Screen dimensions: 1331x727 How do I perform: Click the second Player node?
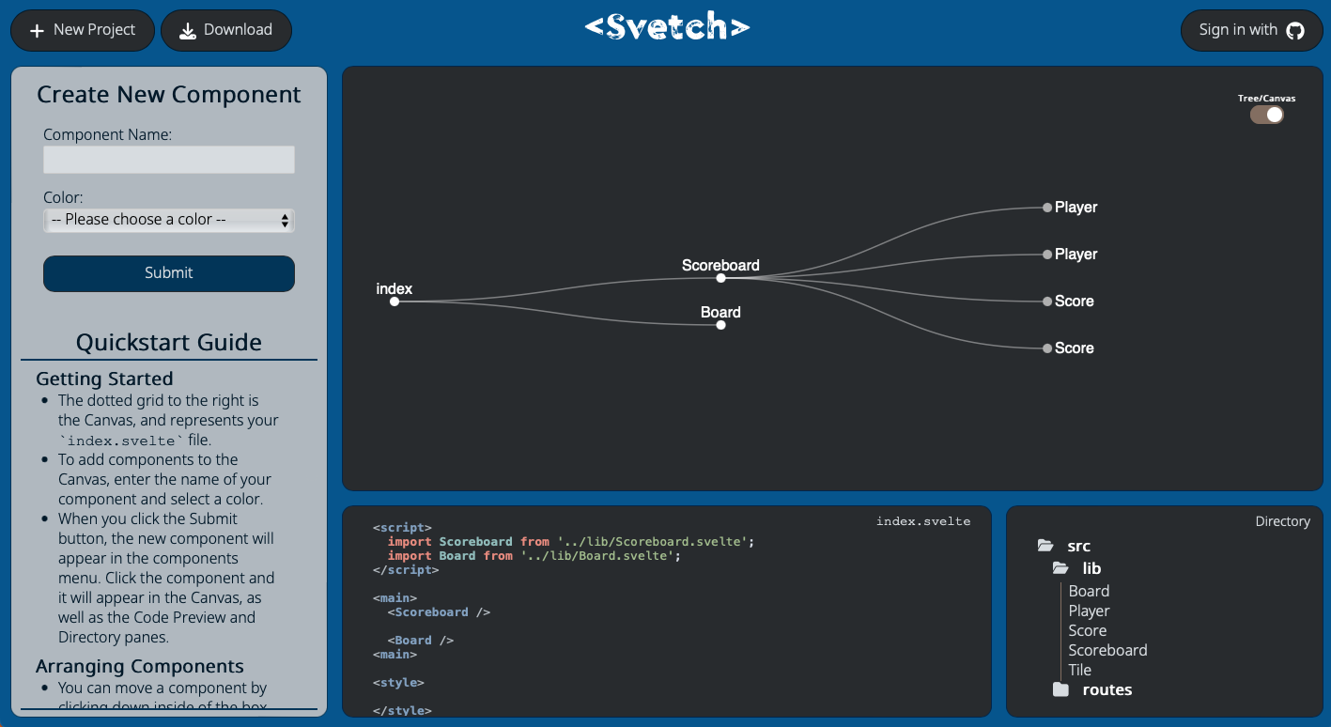point(1047,255)
